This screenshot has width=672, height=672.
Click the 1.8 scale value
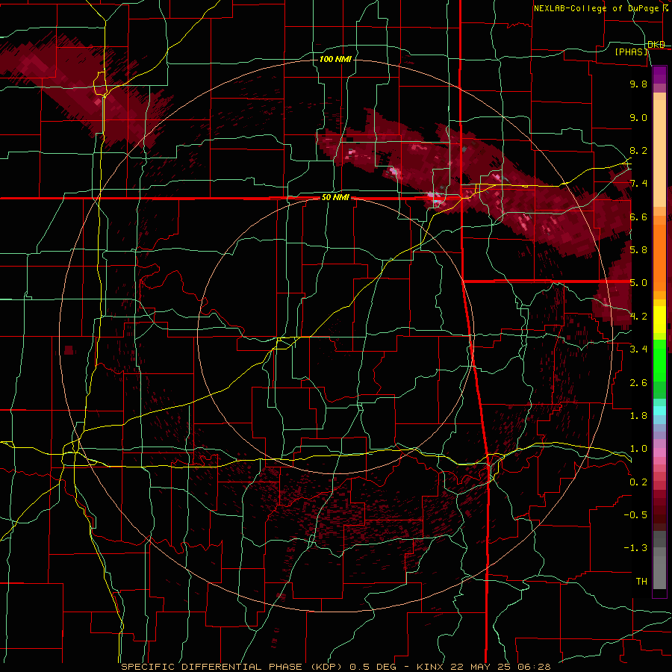coord(638,416)
